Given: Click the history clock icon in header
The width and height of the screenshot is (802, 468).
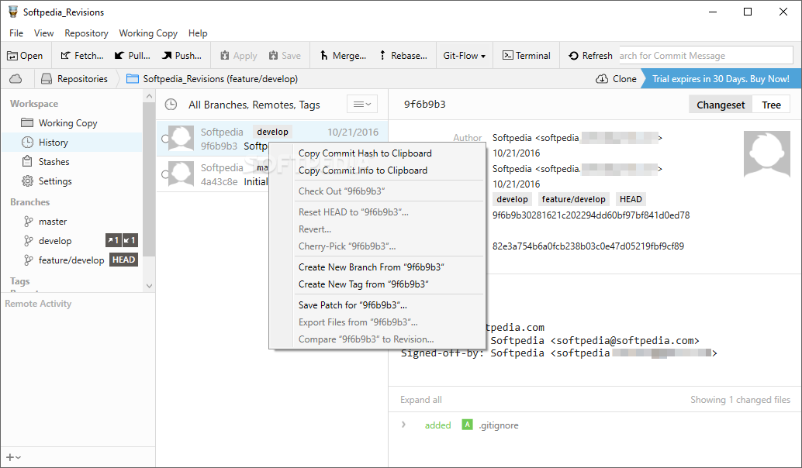Looking at the screenshot, I should pyautogui.click(x=171, y=105).
